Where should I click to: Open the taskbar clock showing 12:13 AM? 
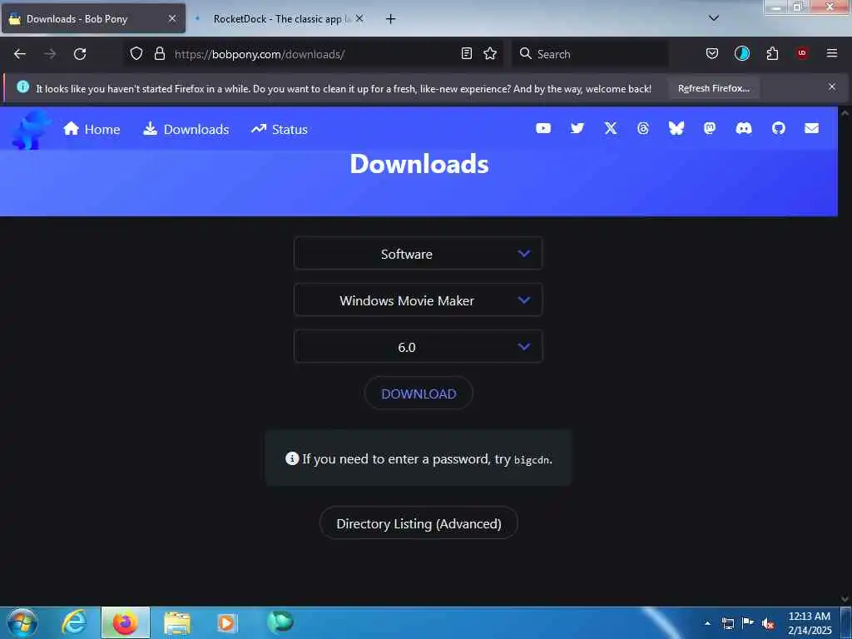pos(810,622)
